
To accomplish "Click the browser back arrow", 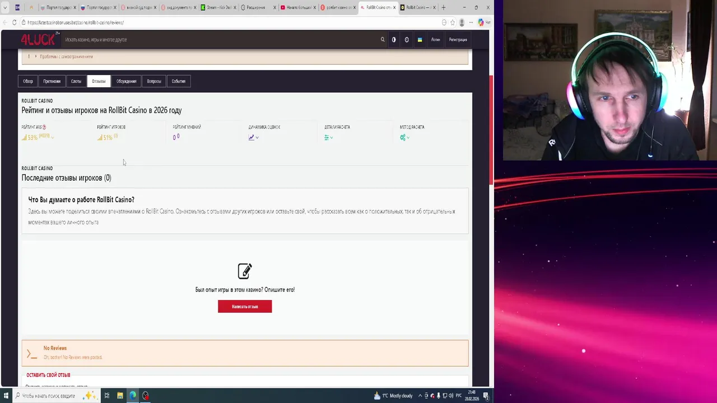I will click(5, 22).
